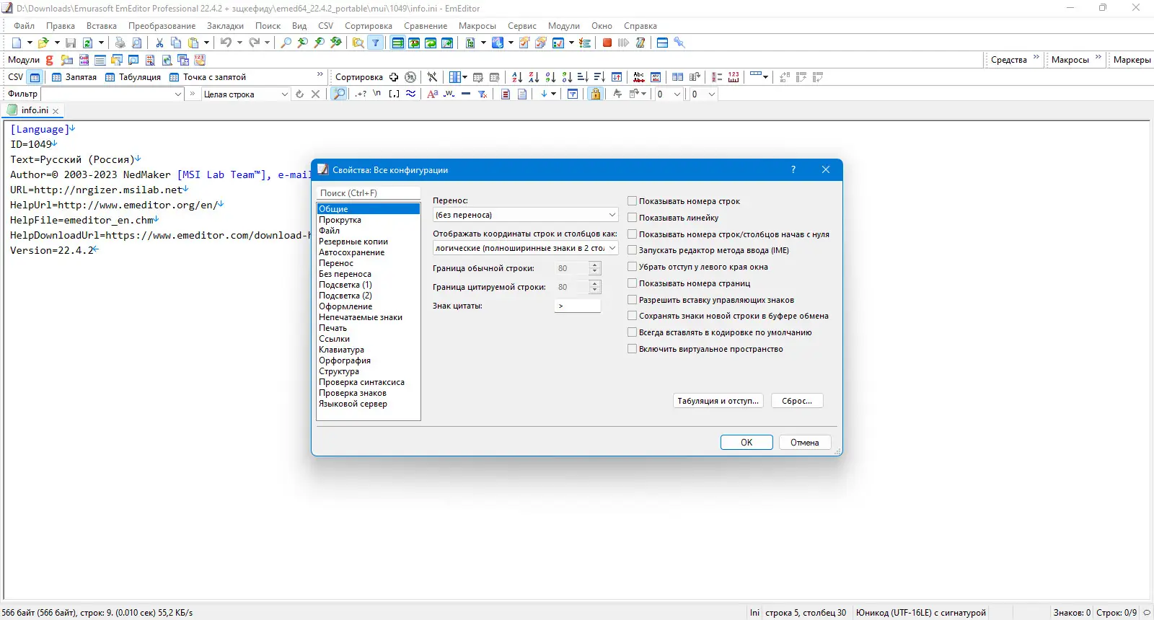Click the spinner on 'Граница обычной строки'

[595, 268]
